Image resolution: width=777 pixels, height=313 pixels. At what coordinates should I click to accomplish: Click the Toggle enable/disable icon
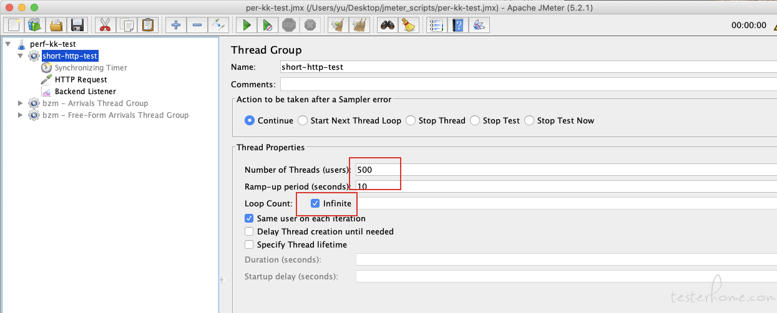(x=218, y=25)
